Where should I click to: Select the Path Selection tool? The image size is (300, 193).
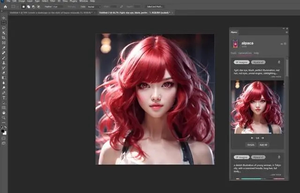(x=4, y=103)
